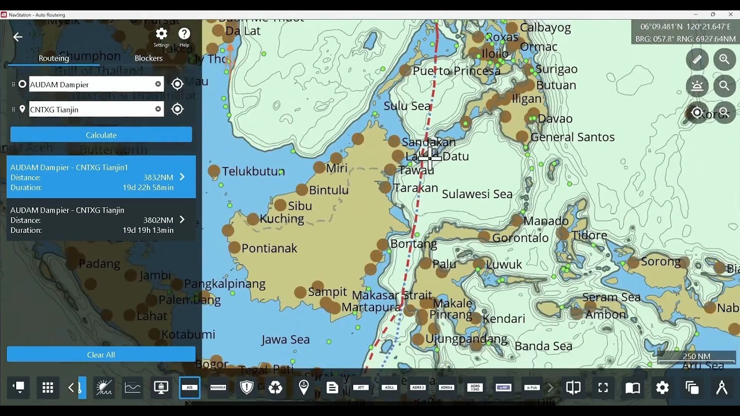Viewport: 740px width, 416px height.
Task: Click the cursor coordinates readout
Action: (686, 27)
